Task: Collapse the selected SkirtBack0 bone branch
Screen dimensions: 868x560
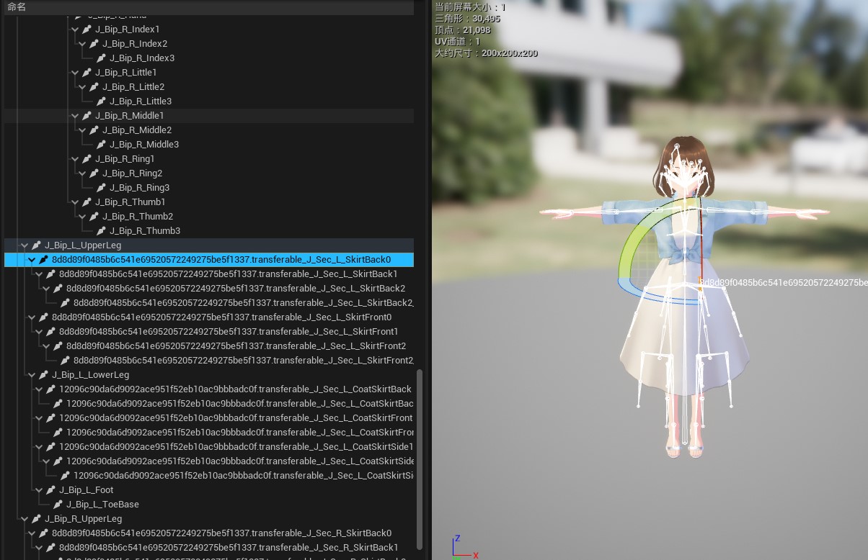Action: (32, 259)
